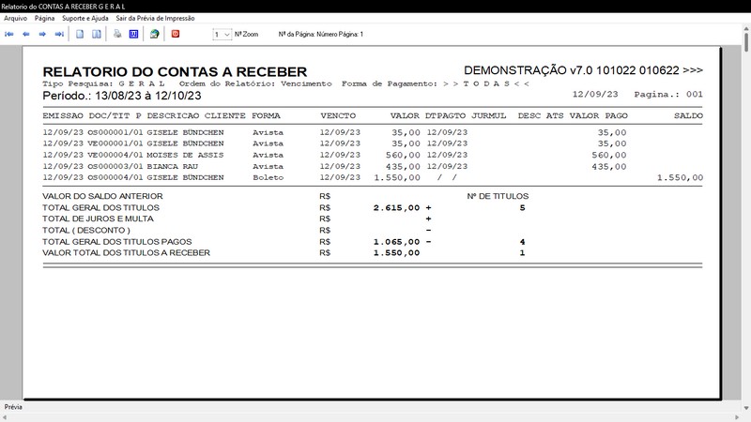Click TOTAL GERAL DOS TITULOS PAGOS label
Viewport: 751px width, 422px height.
click(116, 242)
